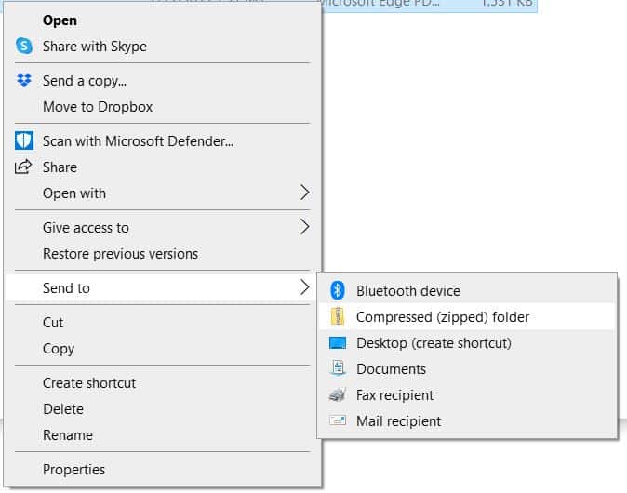Expand the Open with submenu arrow
627x493 pixels.
coord(305,193)
